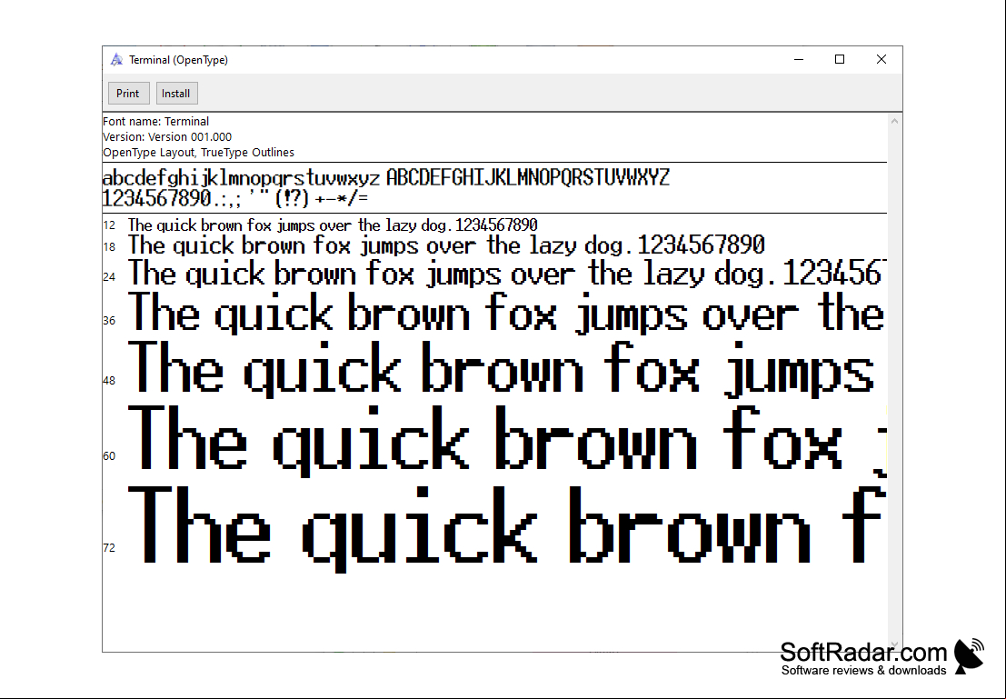1006x699 pixels.
Task: Click the '36' size label
Action: pos(109,320)
